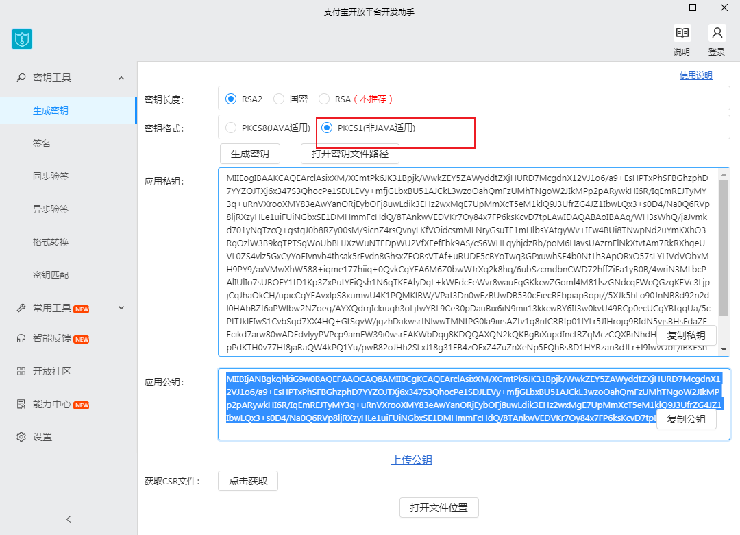
Task: Minimize the application window
Action: tap(661, 8)
